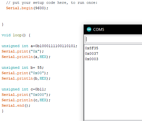Image resolution: width=142 pixels, height=121 pixels.
Task: Focus the serial monitor send input field
Action: [x=114, y=39]
